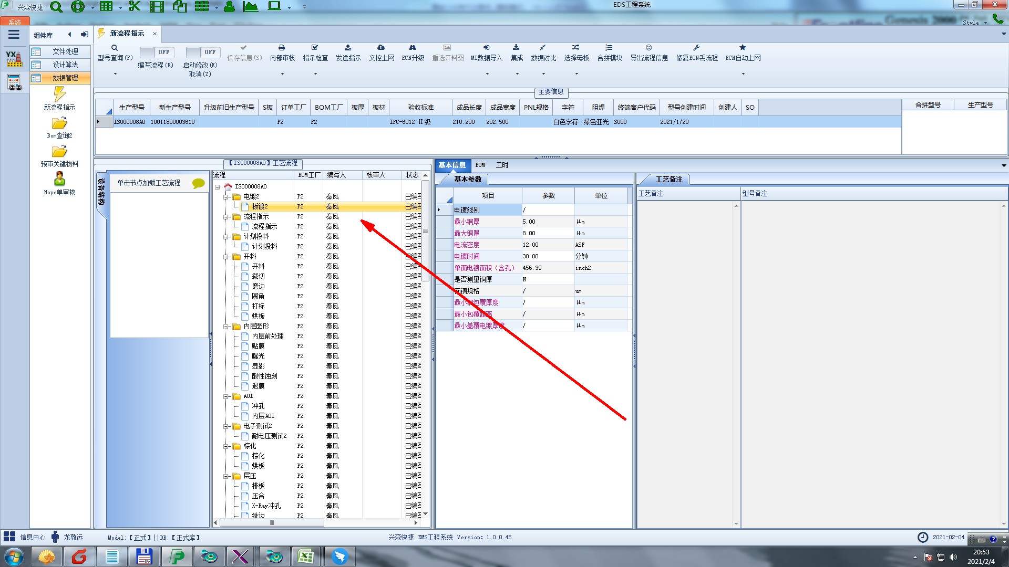Image resolution: width=1009 pixels, height=567 pixels.
Task: Collapse the 内层图形 tree node
Action: [x=226, y=327]
